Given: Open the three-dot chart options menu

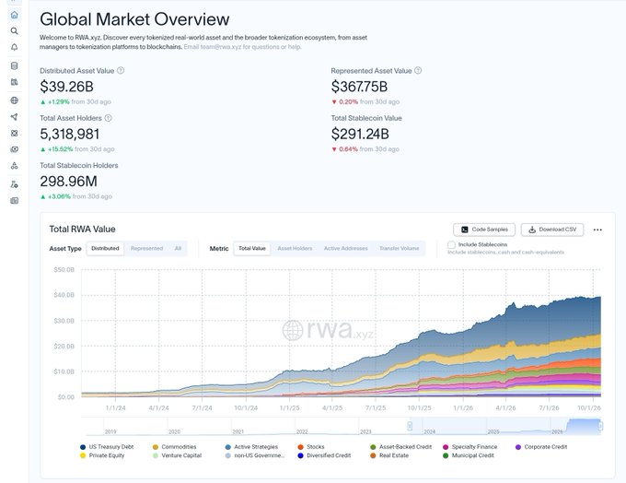Looking at the screenshot, I should point(597,230).
